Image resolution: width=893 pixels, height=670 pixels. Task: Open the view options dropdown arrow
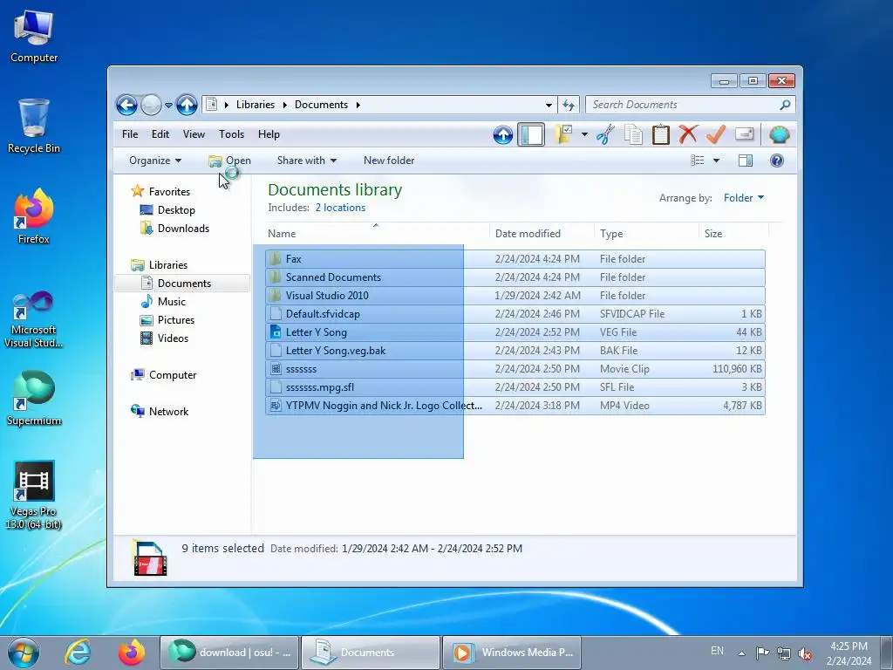[717, 161]
